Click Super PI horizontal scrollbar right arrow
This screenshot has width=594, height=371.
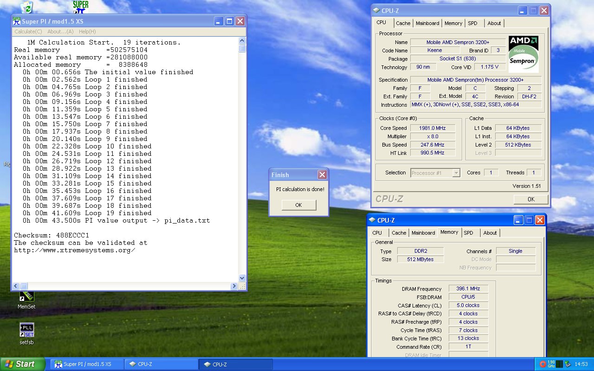pyautogui.click(x=235, y=286)
